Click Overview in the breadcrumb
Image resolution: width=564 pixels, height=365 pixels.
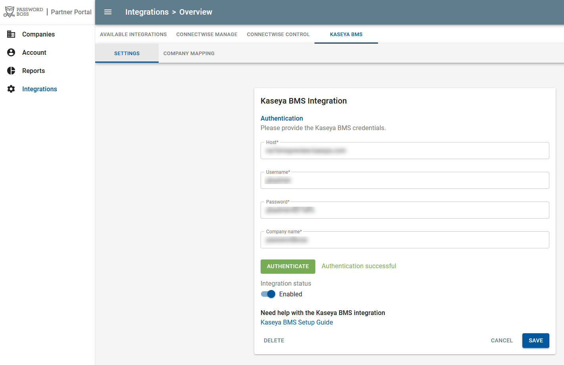(x=196, y=12)
